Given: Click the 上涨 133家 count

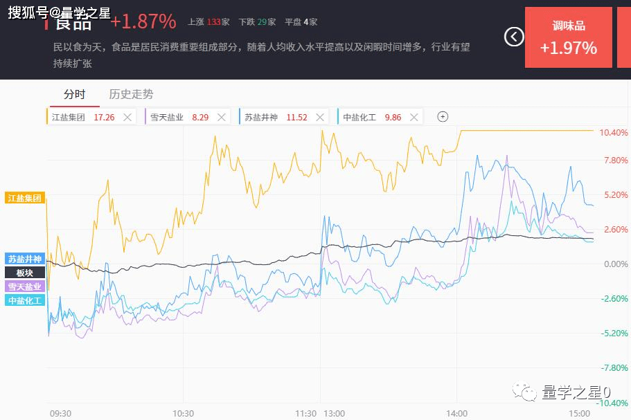Looking at the screenshot, I should tap(208, 22).
